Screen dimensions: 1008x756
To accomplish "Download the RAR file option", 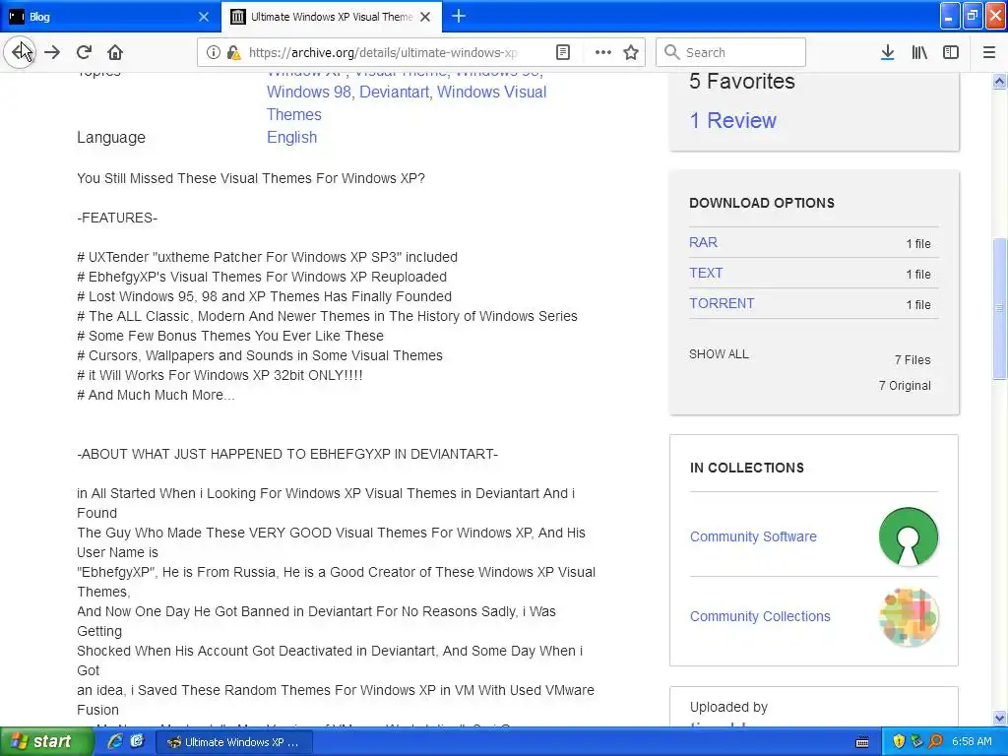I will 703,242.
